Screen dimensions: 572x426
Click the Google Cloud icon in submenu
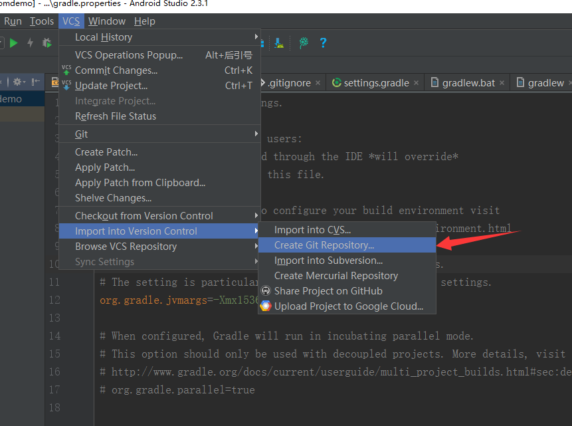[266, 306]
